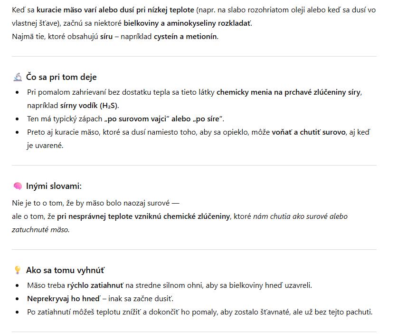
Task: Click the heading "Ako sa tomu vyhnúť"
Action: point(65,270)
